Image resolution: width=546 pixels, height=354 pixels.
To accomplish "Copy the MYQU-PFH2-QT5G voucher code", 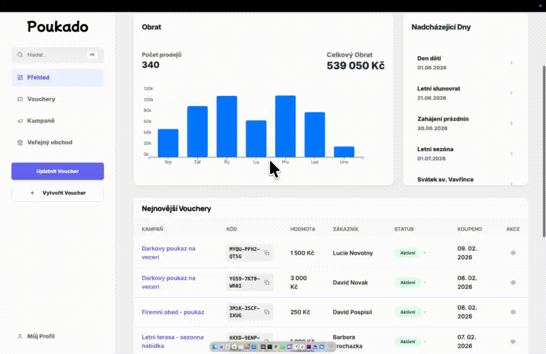I will (x=267, y=253).
